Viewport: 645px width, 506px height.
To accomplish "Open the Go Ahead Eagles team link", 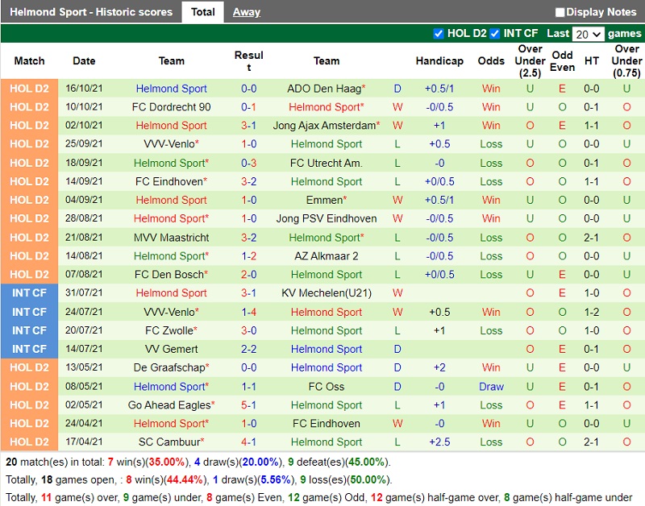I will 172,404.
